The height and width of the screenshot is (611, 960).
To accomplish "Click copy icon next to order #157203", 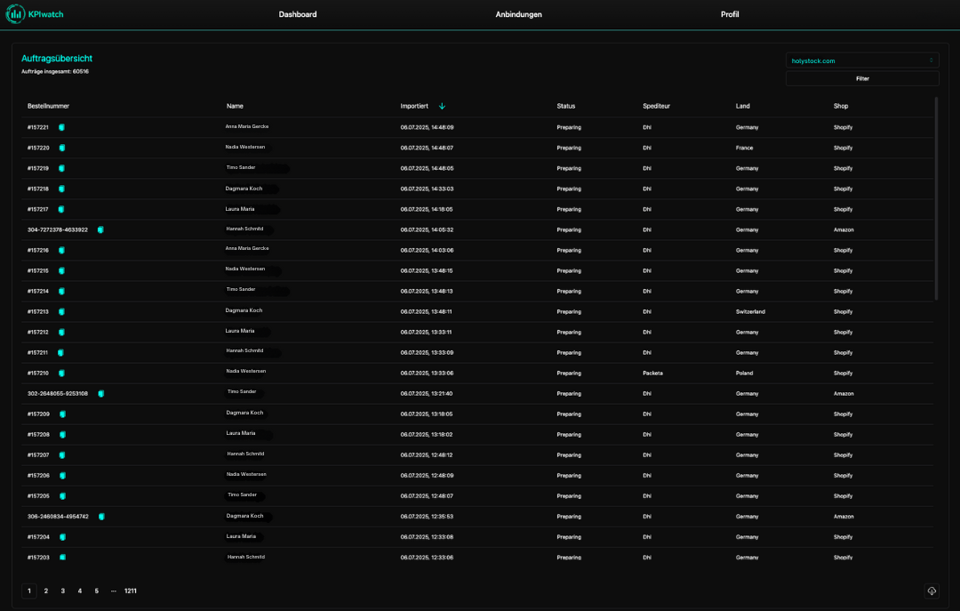I will pos(61,558).
